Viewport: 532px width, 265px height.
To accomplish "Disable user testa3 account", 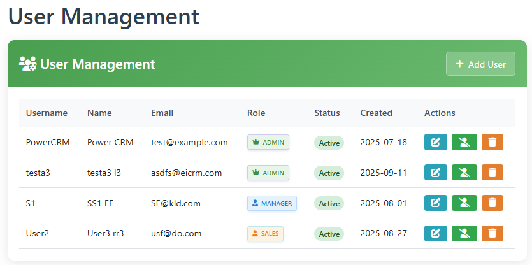I will (464, 173).
